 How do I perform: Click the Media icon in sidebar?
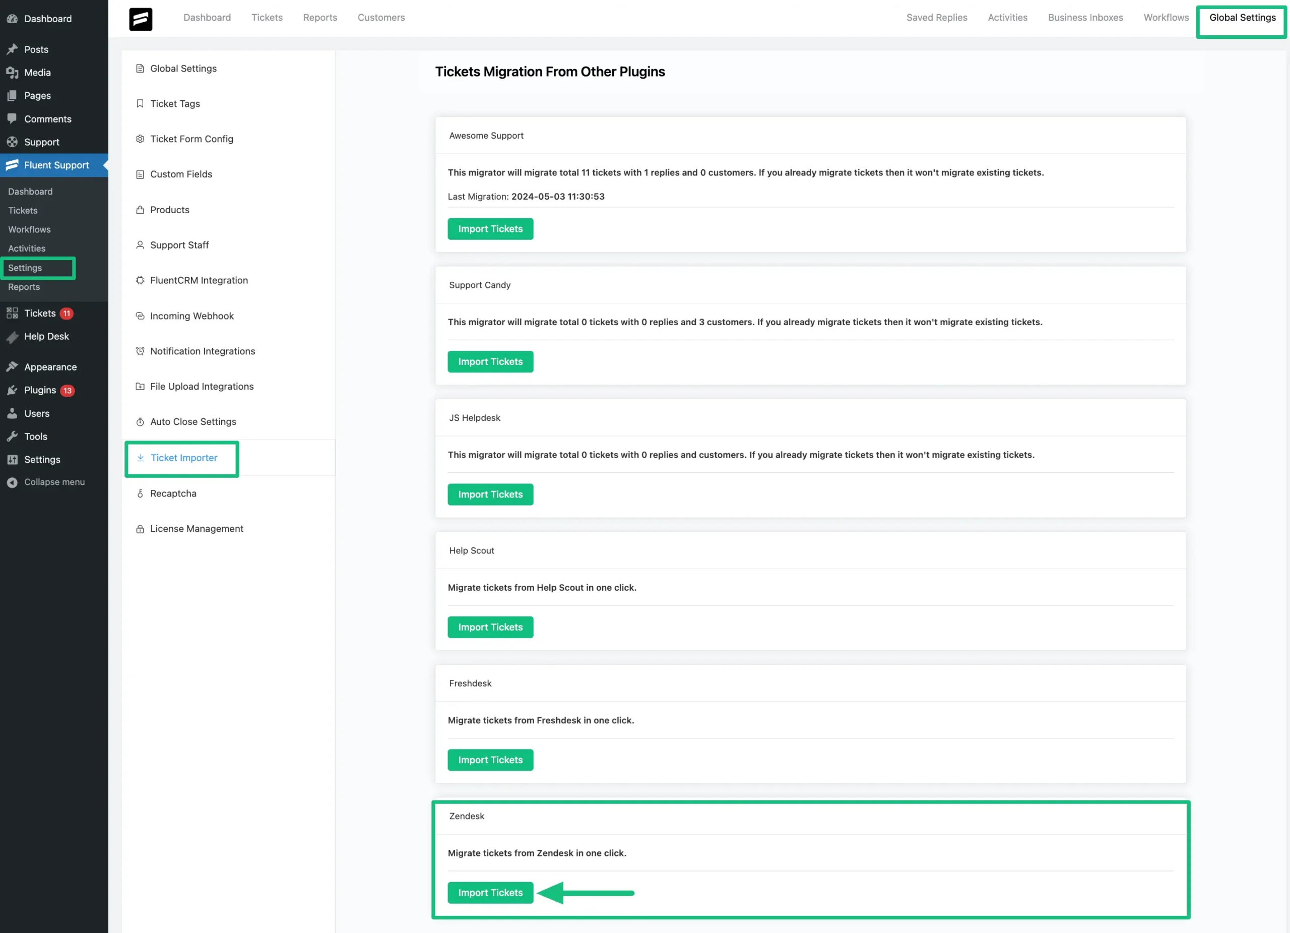(x=12, y=72)
